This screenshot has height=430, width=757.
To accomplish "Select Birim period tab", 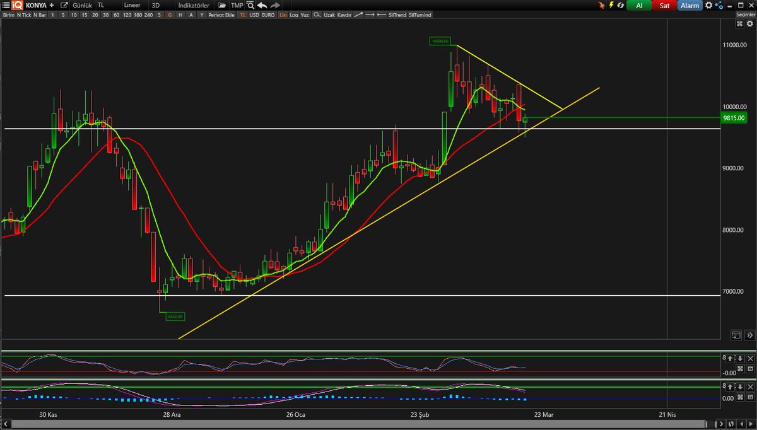I will click(x=8, y=14).
